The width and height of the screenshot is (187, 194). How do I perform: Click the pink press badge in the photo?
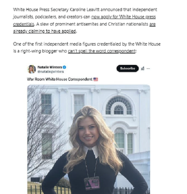[x=92, y=183]
